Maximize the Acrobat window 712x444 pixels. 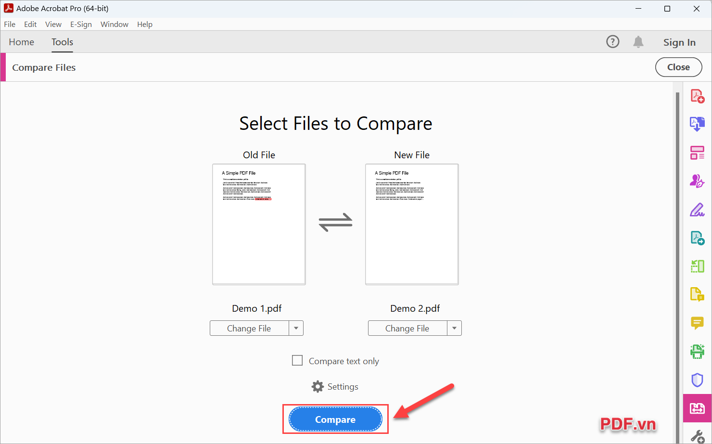667,9
